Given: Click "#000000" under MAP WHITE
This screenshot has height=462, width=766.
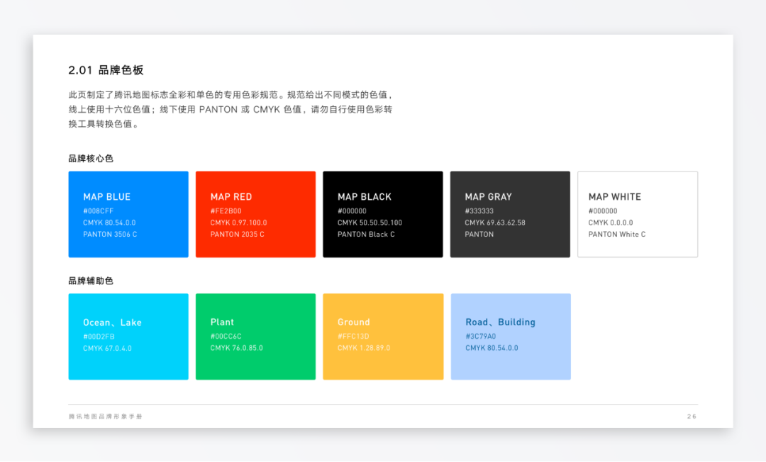Looking at the screenshot, I should point(603,211).
